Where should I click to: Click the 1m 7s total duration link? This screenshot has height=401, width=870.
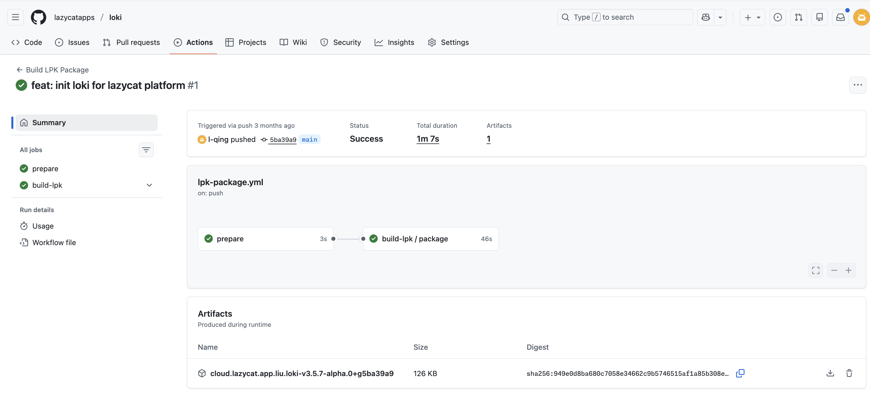427,139
